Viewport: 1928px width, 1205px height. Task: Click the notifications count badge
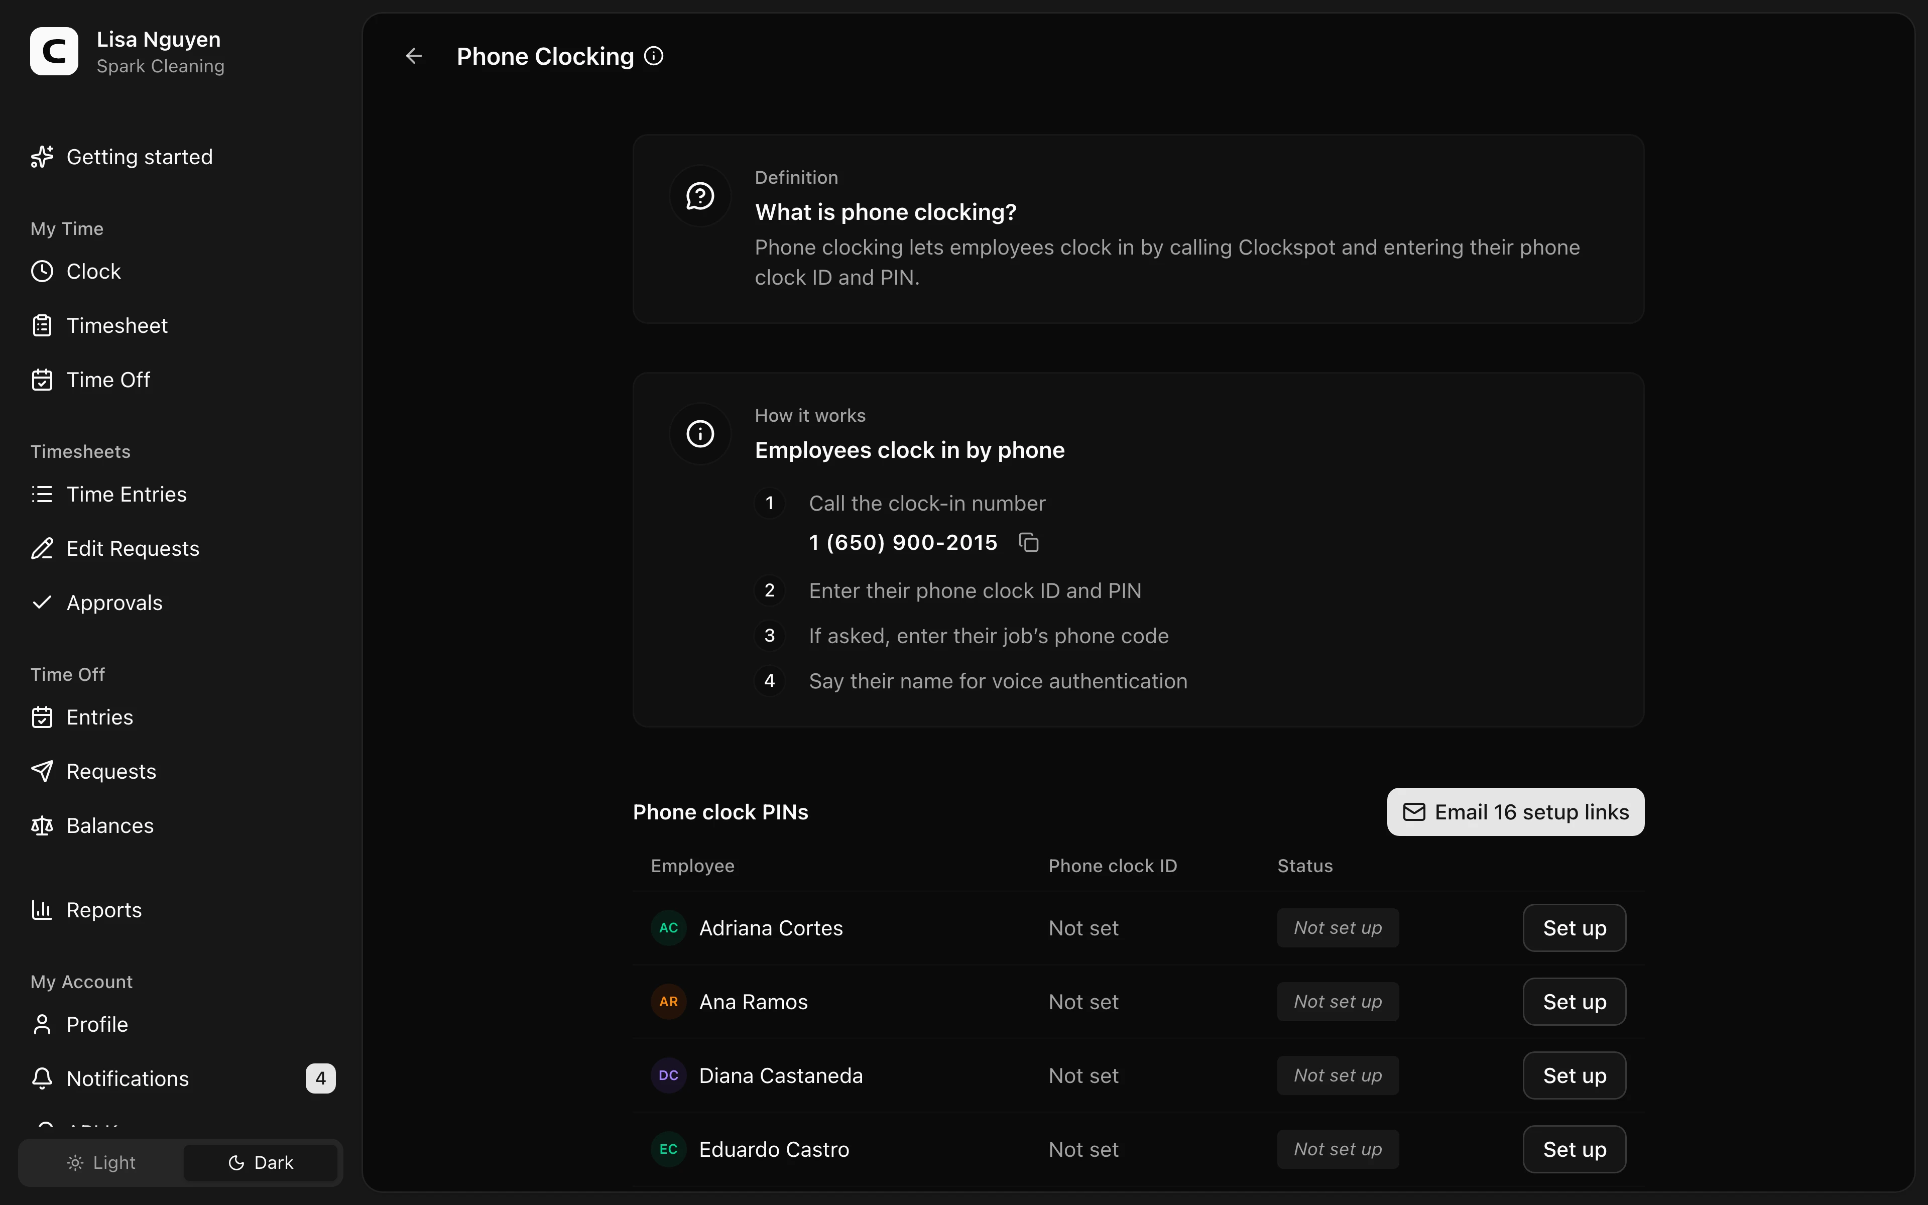coord(320,1078)
